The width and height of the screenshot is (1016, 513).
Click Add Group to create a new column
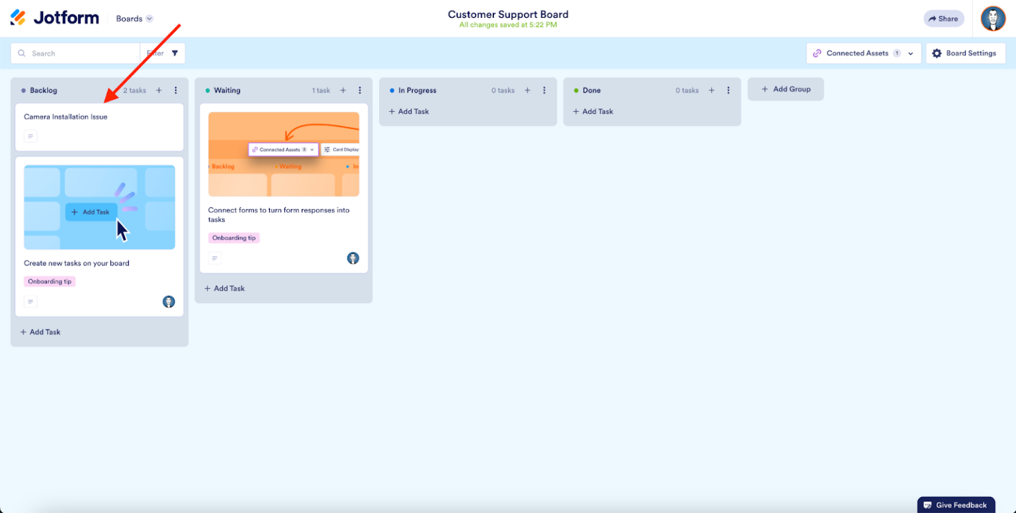click(785, 89)
